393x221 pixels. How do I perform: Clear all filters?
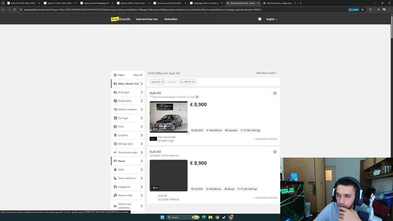pyautogui.click(x=138, y=75)
